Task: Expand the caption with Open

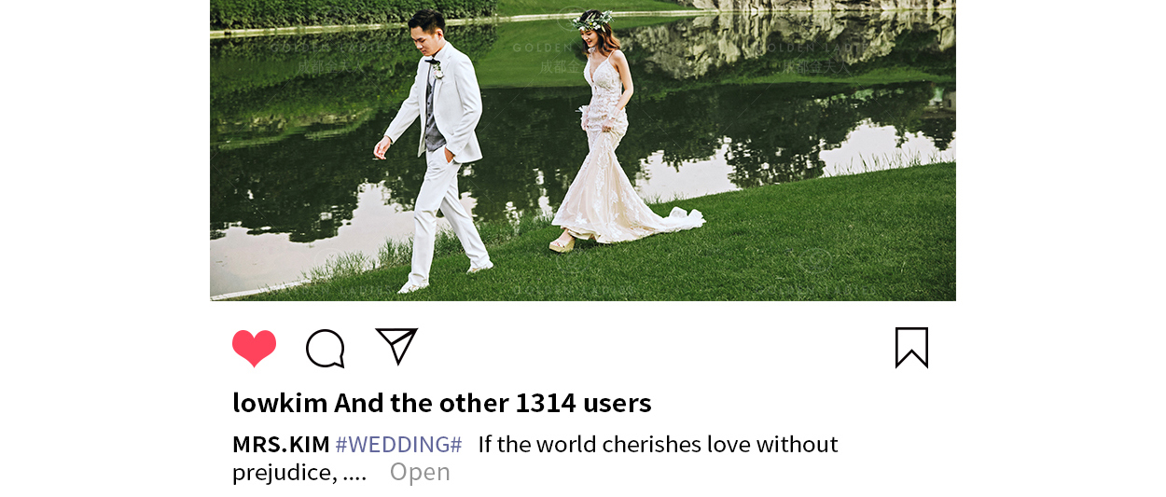Action: coord(420,472)
